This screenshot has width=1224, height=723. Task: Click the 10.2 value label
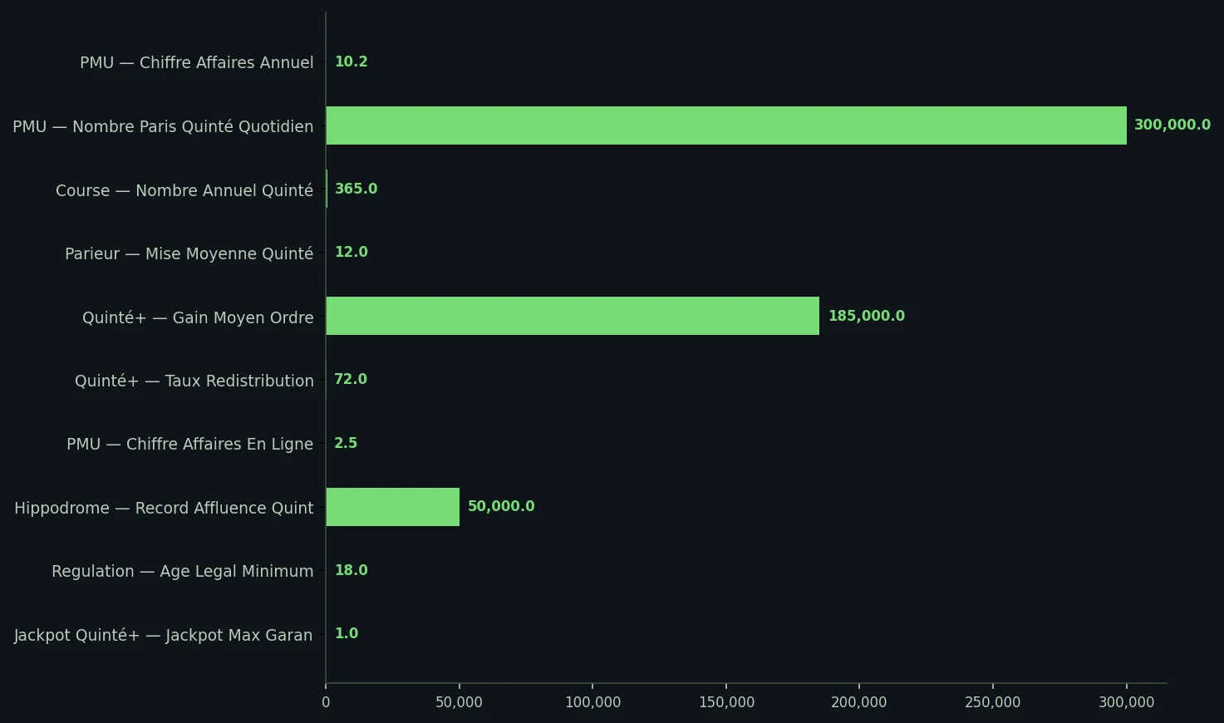pyautogui.click(x=351, y=61)
